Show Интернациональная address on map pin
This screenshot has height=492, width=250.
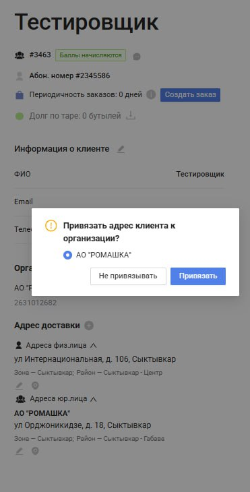35,386
